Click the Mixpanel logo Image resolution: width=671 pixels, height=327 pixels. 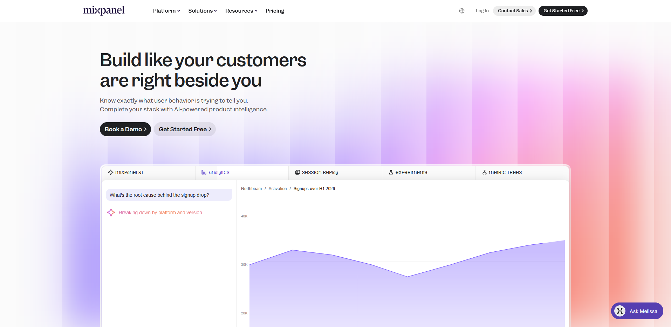tap(104, 11)
